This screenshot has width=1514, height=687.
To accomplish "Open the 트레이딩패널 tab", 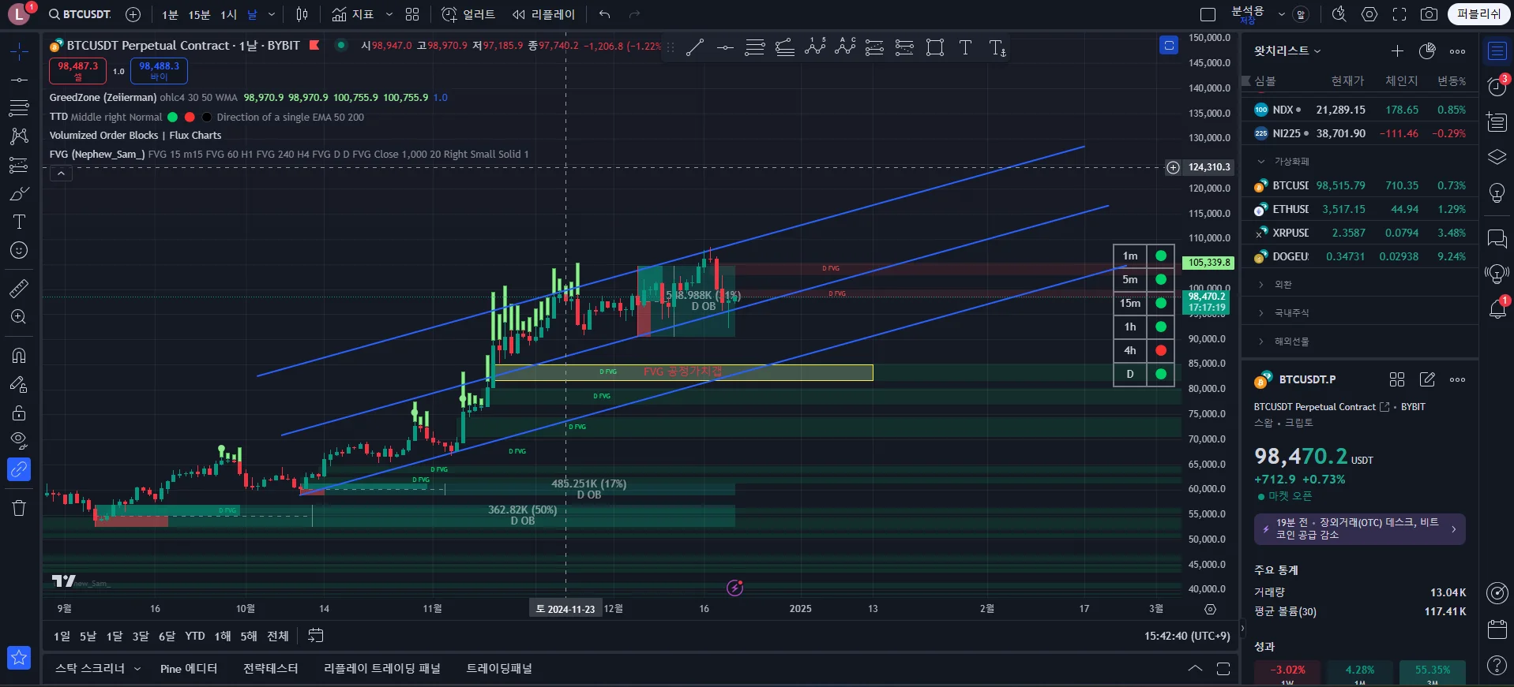I will [499, 668].
